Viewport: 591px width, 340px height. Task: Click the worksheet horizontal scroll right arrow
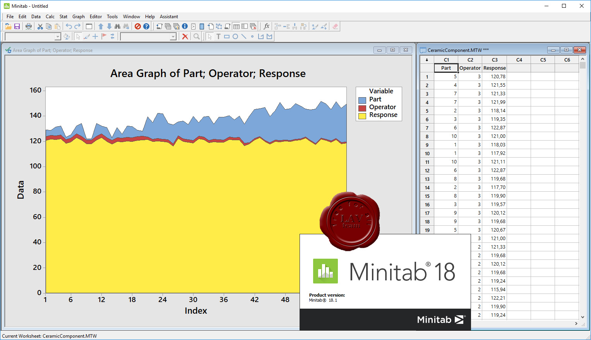pos(576,323)
